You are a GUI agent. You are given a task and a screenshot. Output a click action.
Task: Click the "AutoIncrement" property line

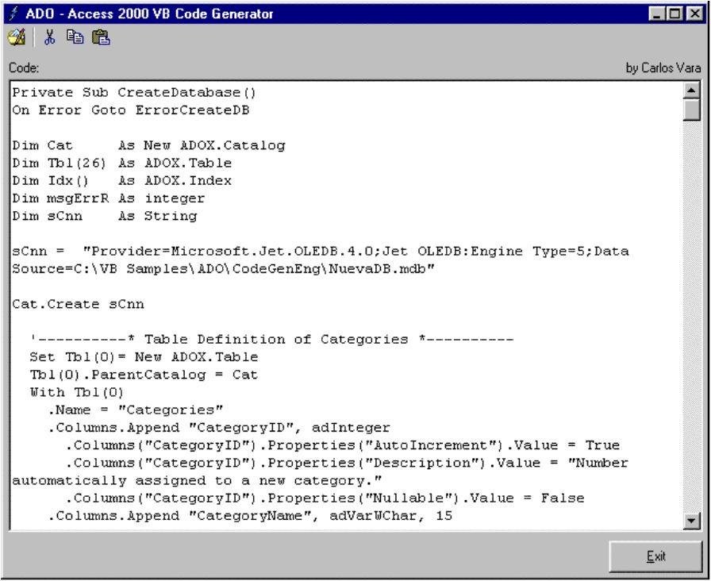tap(343, 446)
